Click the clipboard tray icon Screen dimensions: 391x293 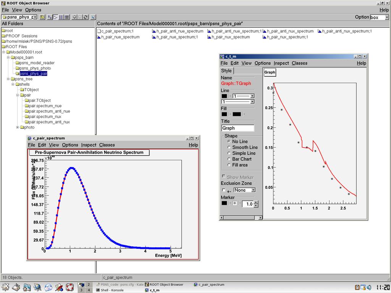tap(357, 287)
